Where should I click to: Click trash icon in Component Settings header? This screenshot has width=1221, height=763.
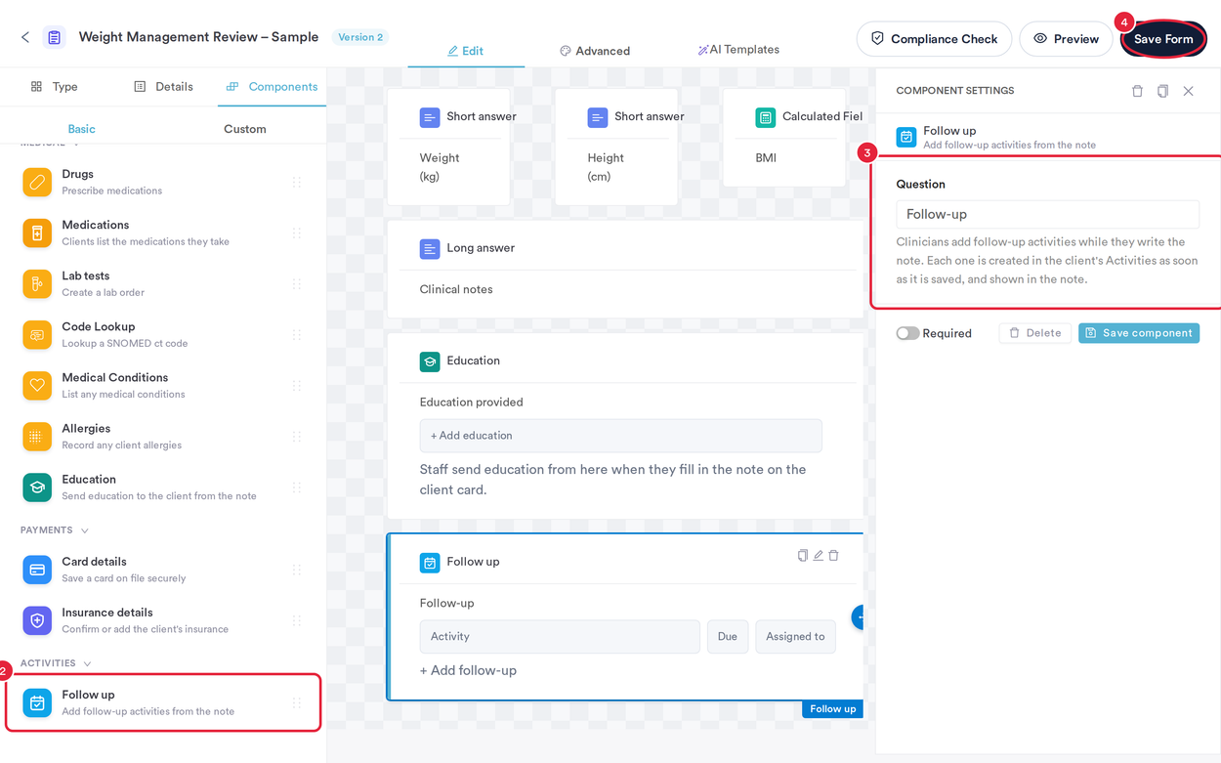click(1137, 91)
